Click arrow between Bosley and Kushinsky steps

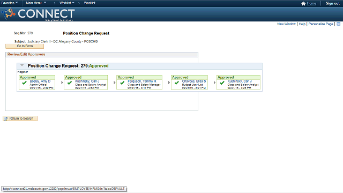coord(62,83)
